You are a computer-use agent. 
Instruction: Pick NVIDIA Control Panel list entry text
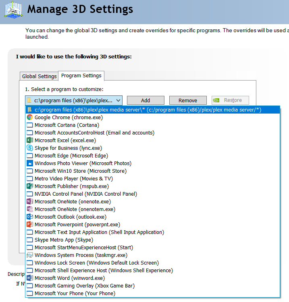(86, 194)
